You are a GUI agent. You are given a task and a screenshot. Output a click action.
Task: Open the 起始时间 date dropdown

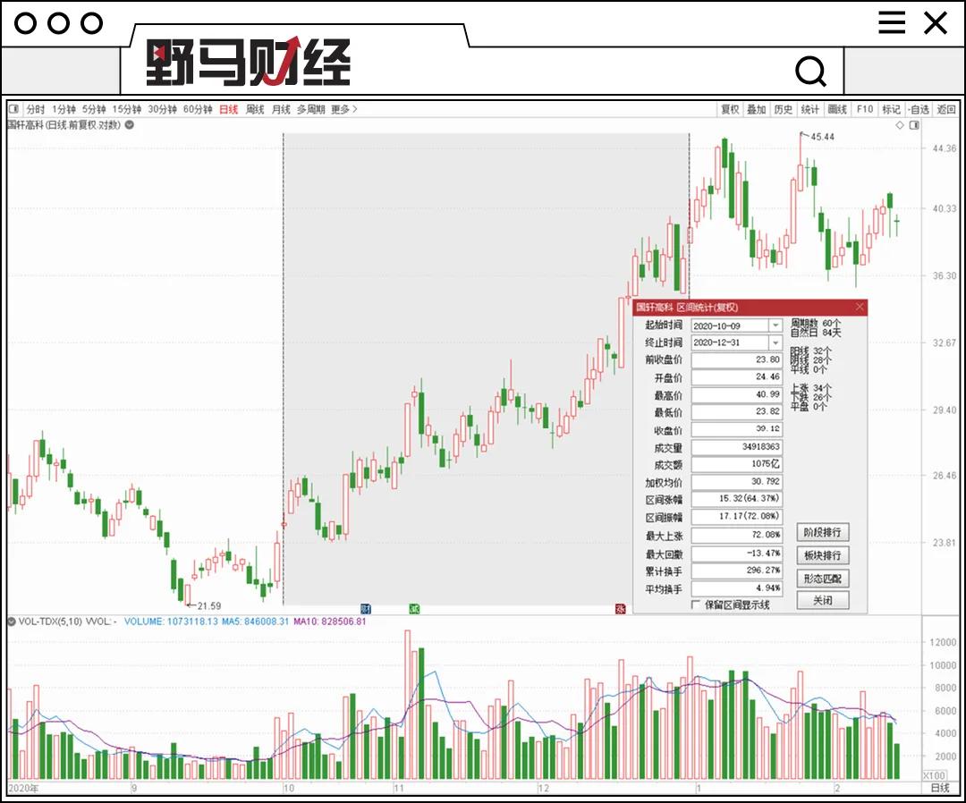tap(777, 325)
